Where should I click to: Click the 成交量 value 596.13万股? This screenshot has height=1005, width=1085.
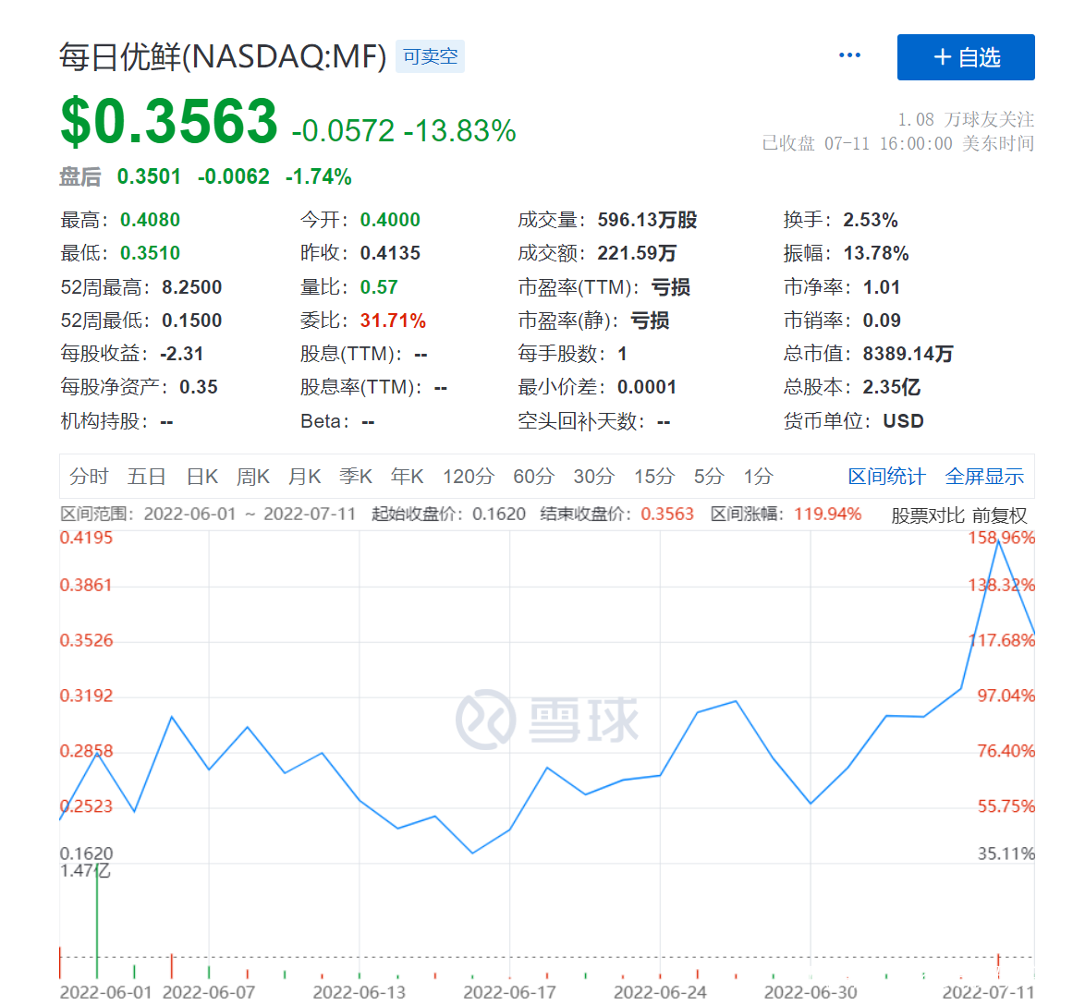647,220
